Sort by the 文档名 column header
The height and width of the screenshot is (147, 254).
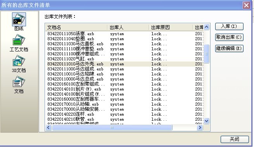pyautogui.click(x=76, y=27)
